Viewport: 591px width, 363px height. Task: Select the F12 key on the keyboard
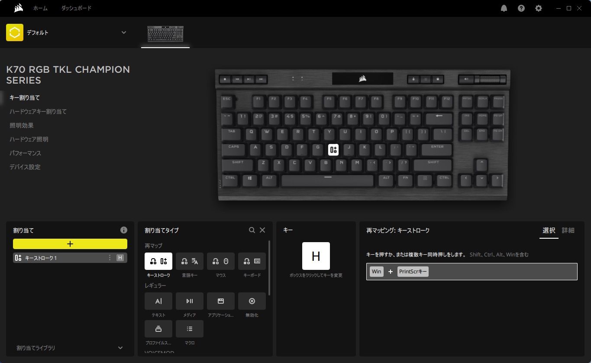pos(447,102)
